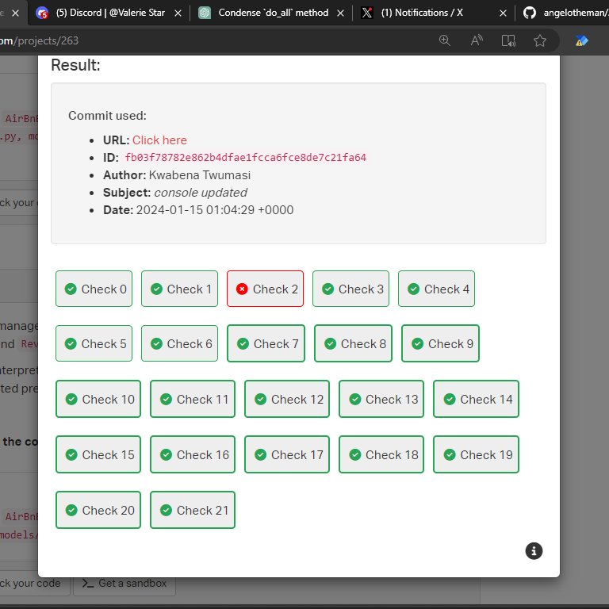The width and height of the screenshot is (609, 609).
Task: Close the Discord browser tab
Action: [178, 13]
